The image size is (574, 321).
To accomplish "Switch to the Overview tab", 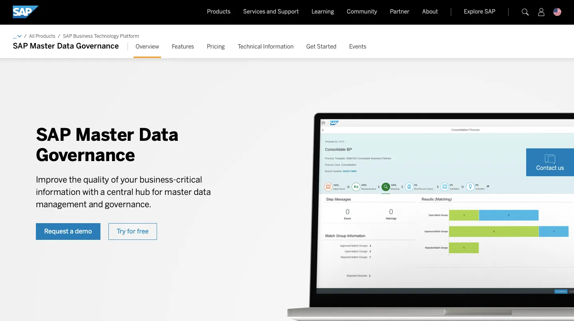I will point(147,47).
